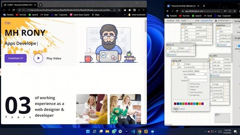
Task: Show hidden system tray icons
Action: click(x=205, y=132)
